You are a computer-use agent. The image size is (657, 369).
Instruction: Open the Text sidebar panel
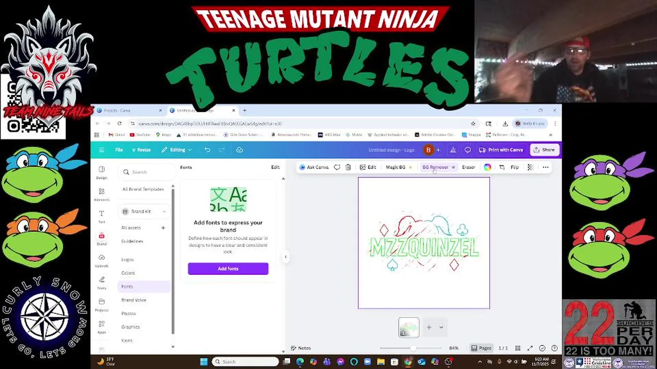click(x=102, y=216)
